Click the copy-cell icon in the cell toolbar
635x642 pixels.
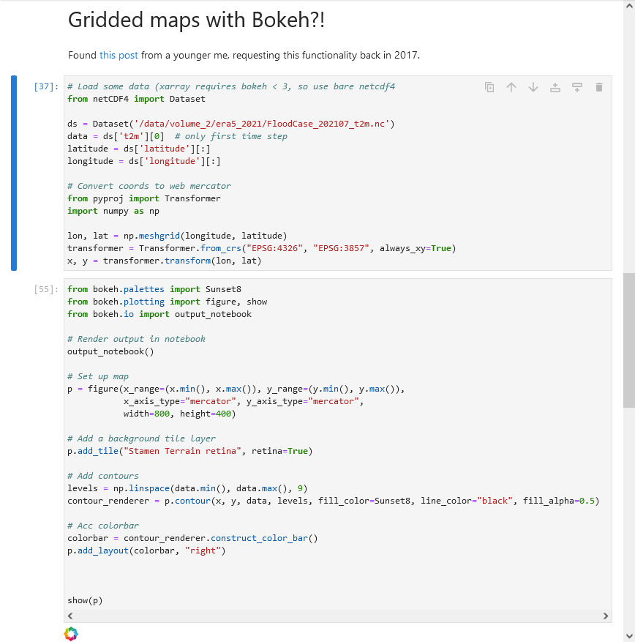[489, 86]
